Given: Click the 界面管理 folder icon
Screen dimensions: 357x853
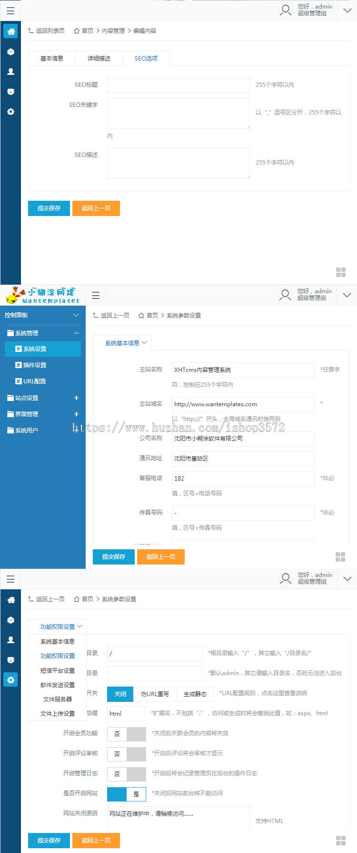Looking at the screenshot, I should (10, 414).
